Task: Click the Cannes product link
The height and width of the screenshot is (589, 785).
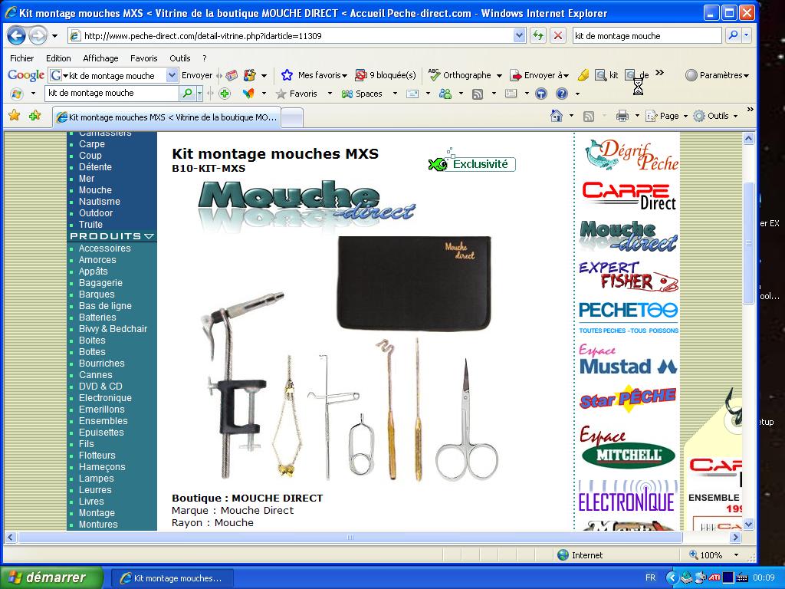Action: [96, 374]
